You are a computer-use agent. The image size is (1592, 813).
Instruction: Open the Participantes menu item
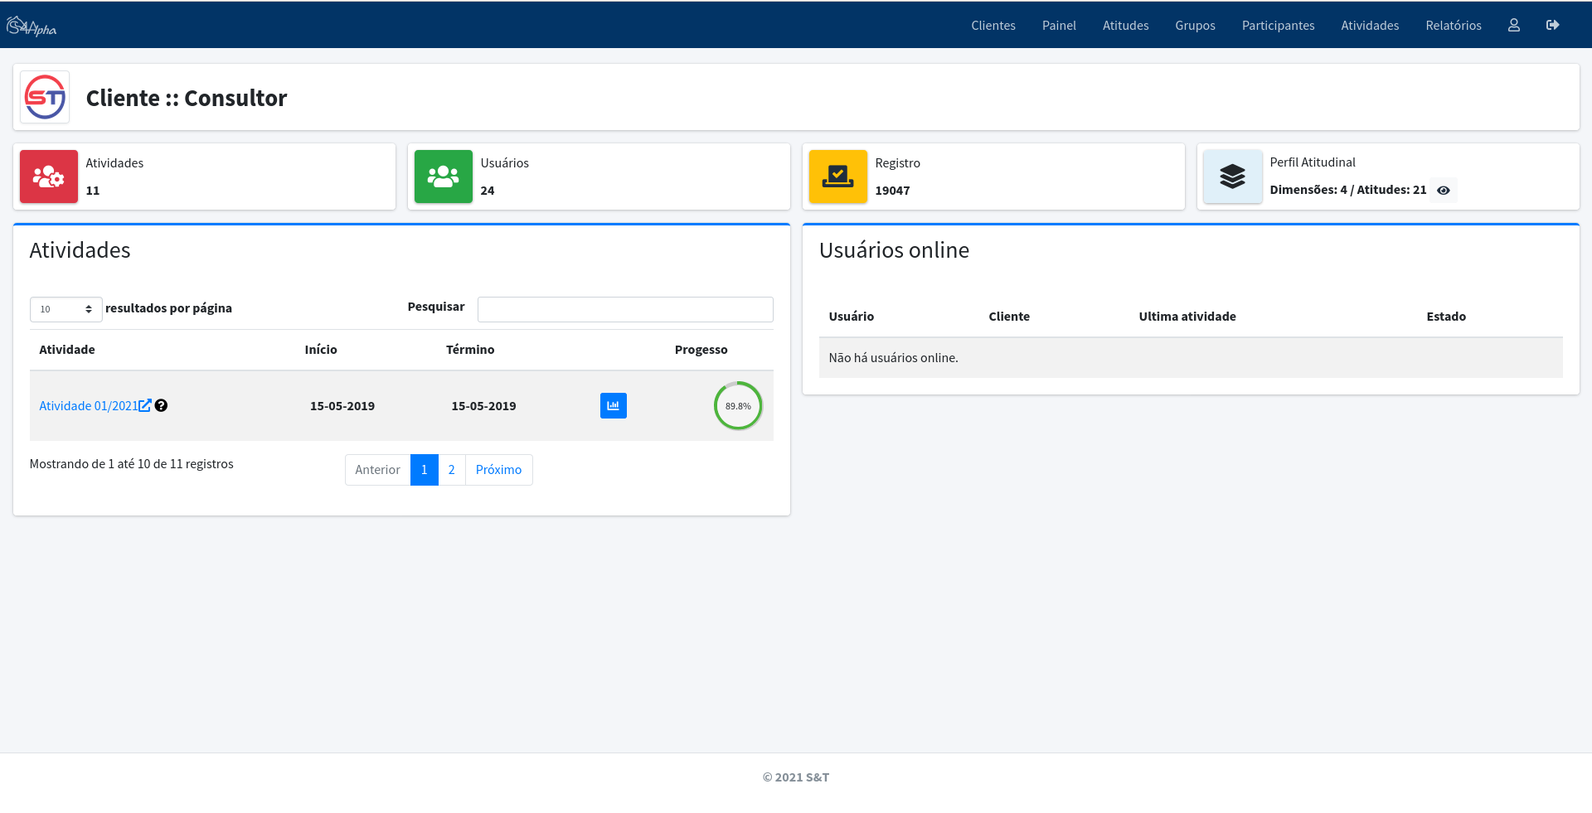pos(1278,26)
